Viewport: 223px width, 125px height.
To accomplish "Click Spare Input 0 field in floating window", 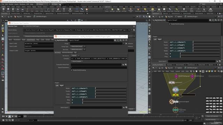I will (x=96, y=108).
